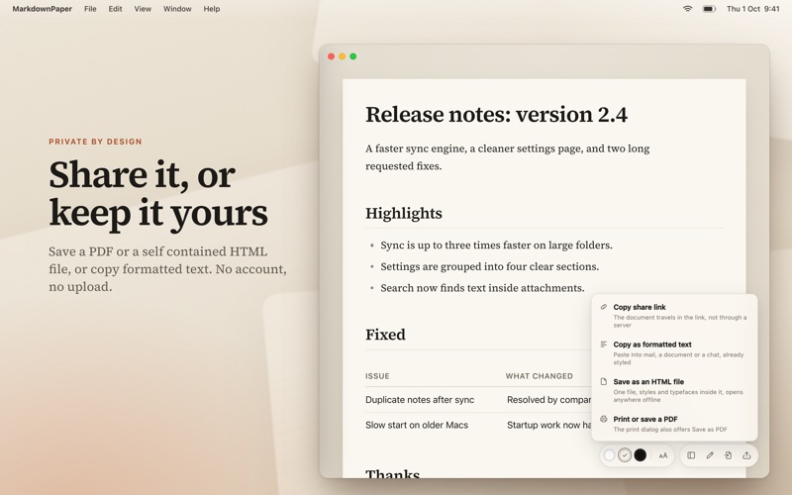Viewport: 792px width, 495px height.
Task: Click the "Fixed" heading
Action: tap(385, 335)
